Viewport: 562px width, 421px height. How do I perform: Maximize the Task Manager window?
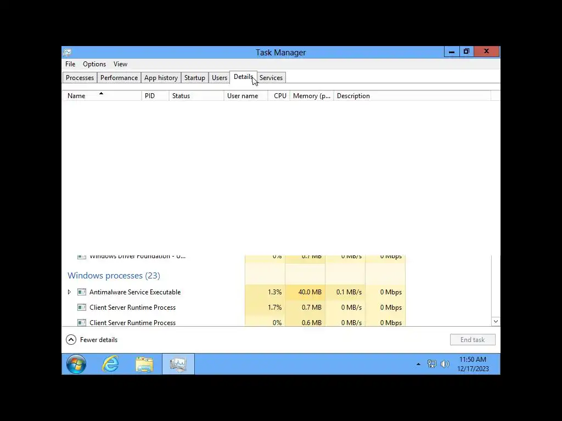[467, 52]
